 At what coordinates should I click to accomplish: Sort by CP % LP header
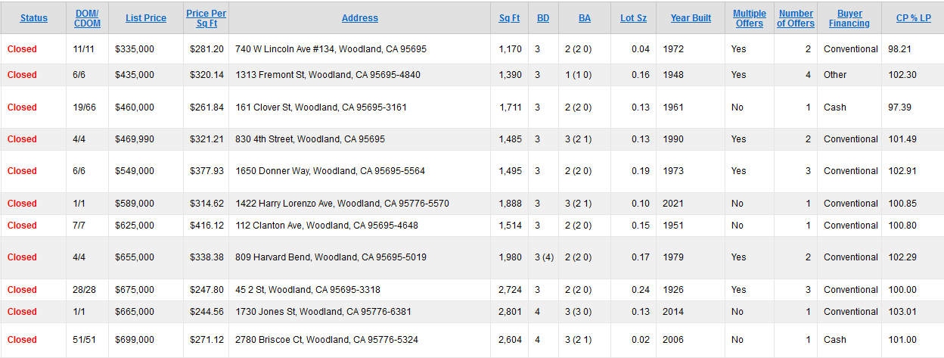coord(914,18)
